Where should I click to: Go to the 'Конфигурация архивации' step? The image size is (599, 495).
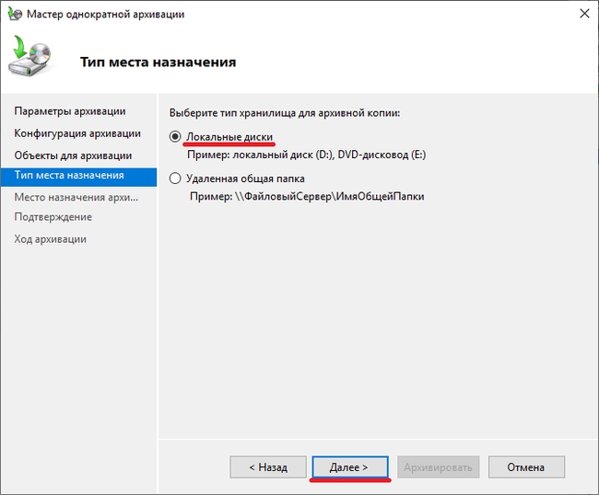77,133
